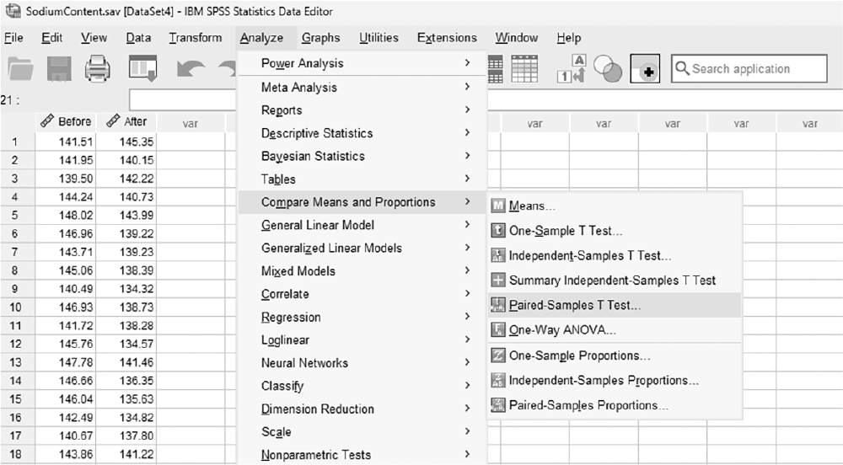Click the Save file floppy disk icon
Image resolution: width=843 pixels, height=465 pixels.
pos(59,69)
